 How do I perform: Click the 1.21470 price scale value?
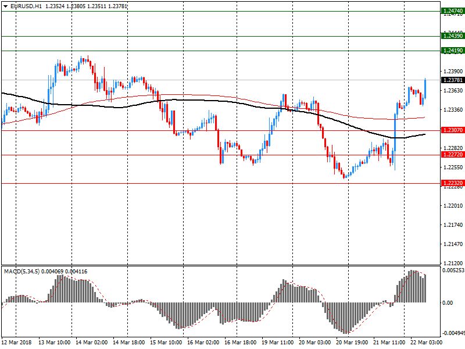(x=453, y=244)
